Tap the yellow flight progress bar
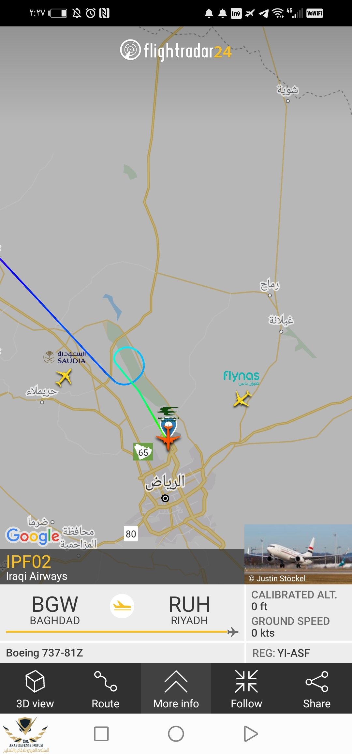 tap(122, 632)
